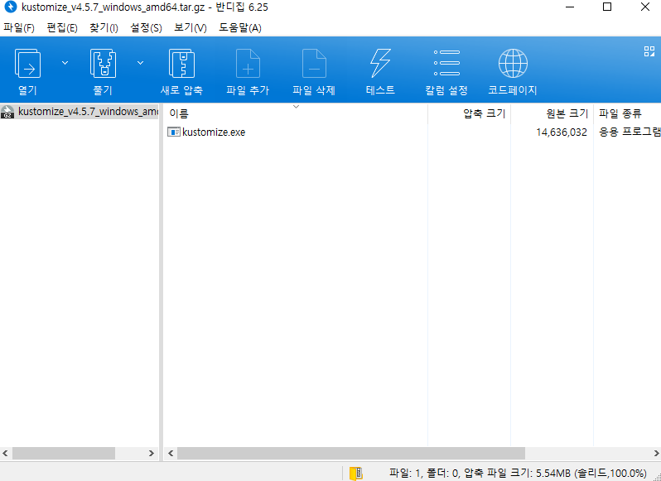The width and height of the screenshot is (661, 481).
Task: Open the 도움말(A) menu
Action: tap(240, 28)
